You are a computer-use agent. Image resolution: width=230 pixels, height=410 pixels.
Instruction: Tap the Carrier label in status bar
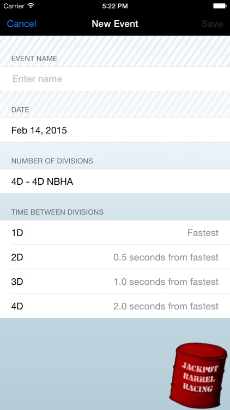(x=14, y=6)
